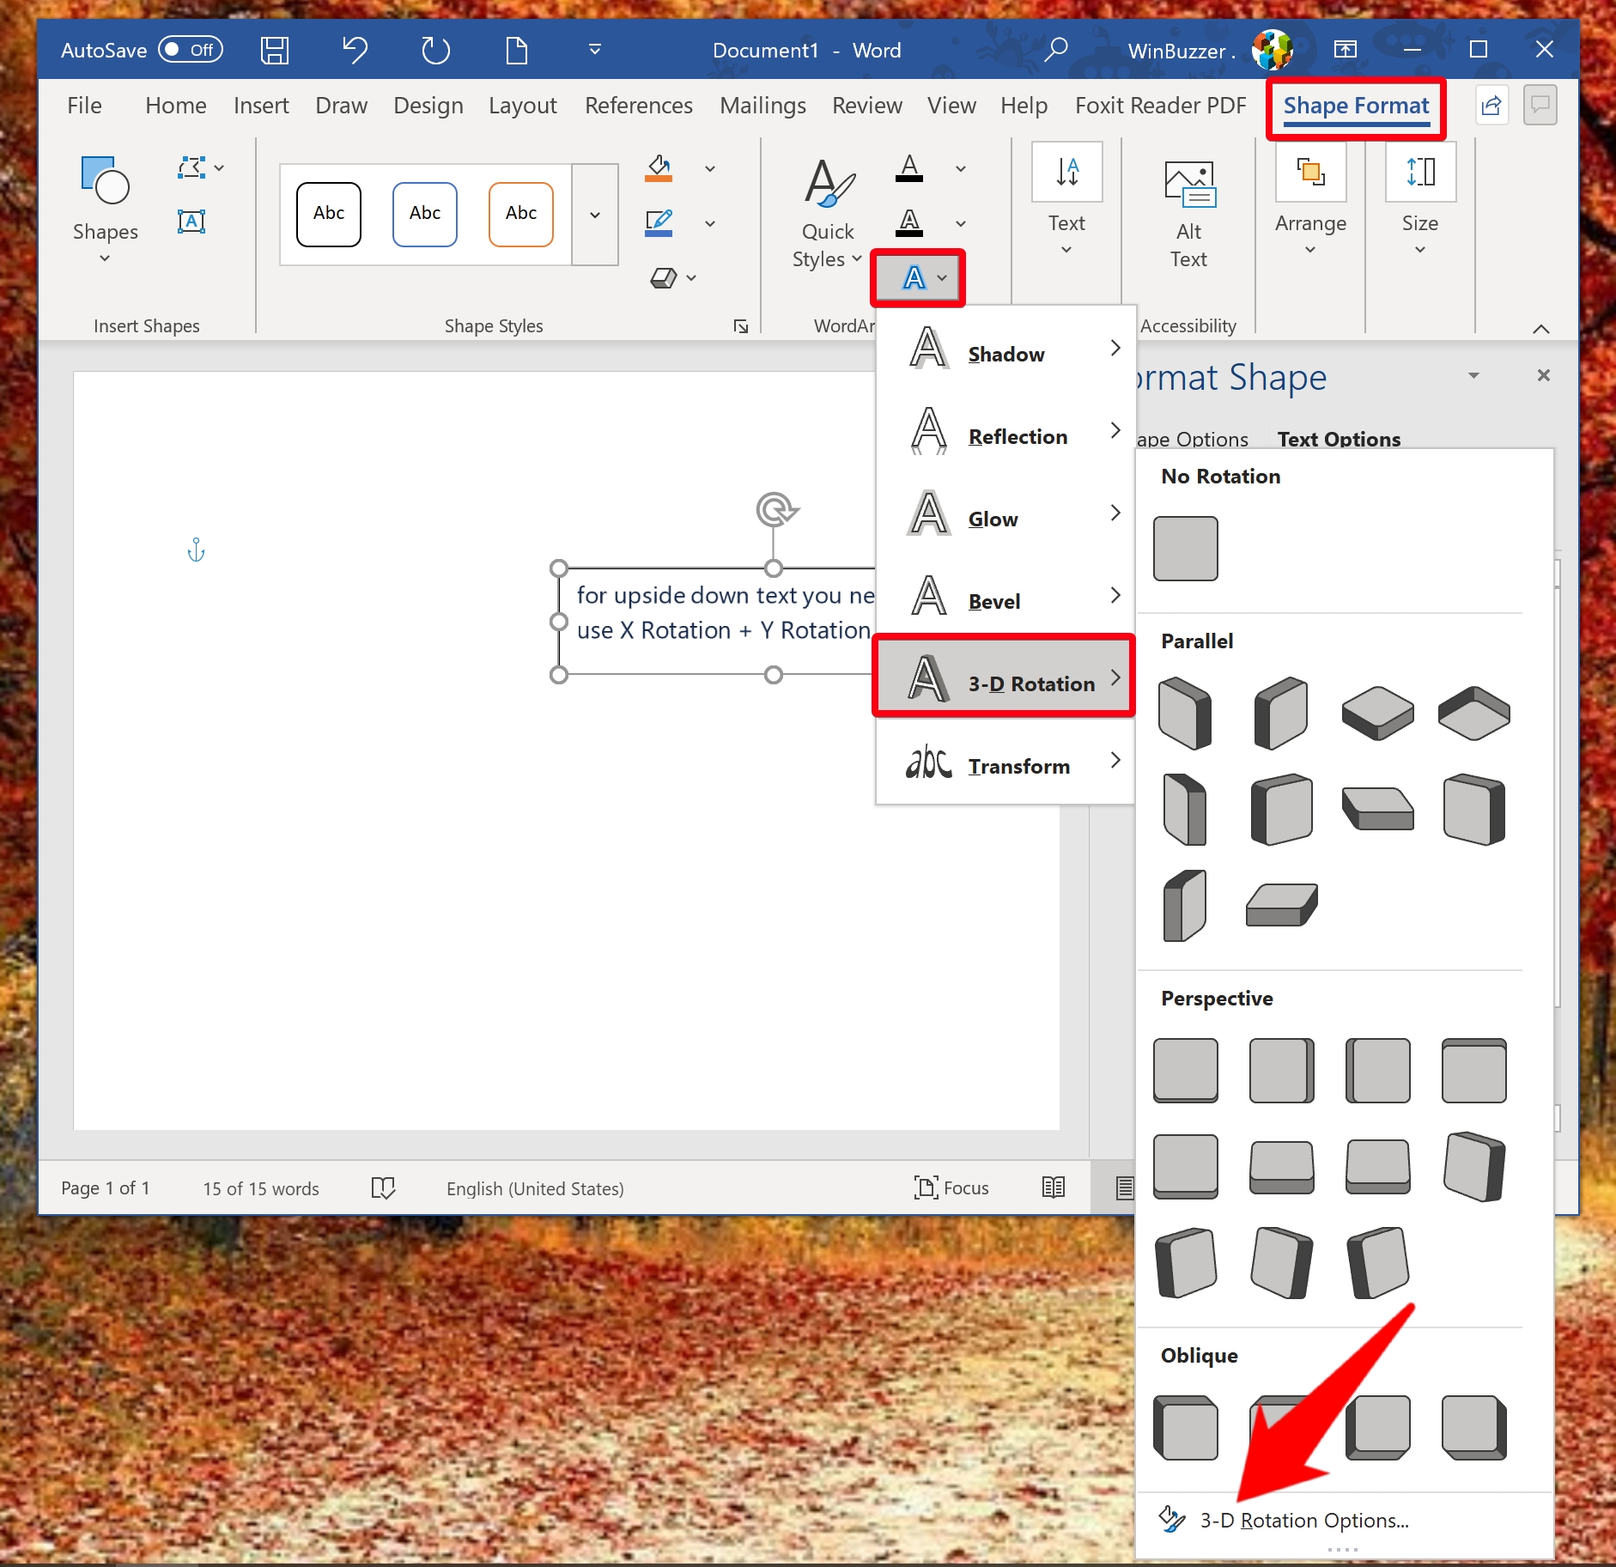
Task: Click the Text Fill A icon
Action: click(909, 167)
